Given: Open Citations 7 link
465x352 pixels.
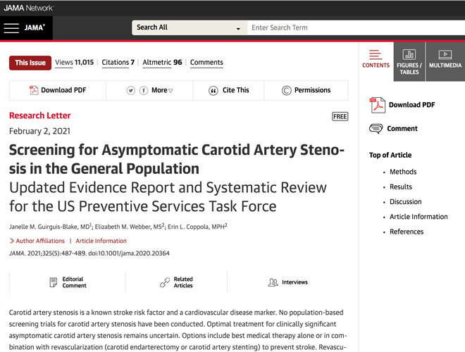Looking at the screenshot, I should [x=118, y=63].
